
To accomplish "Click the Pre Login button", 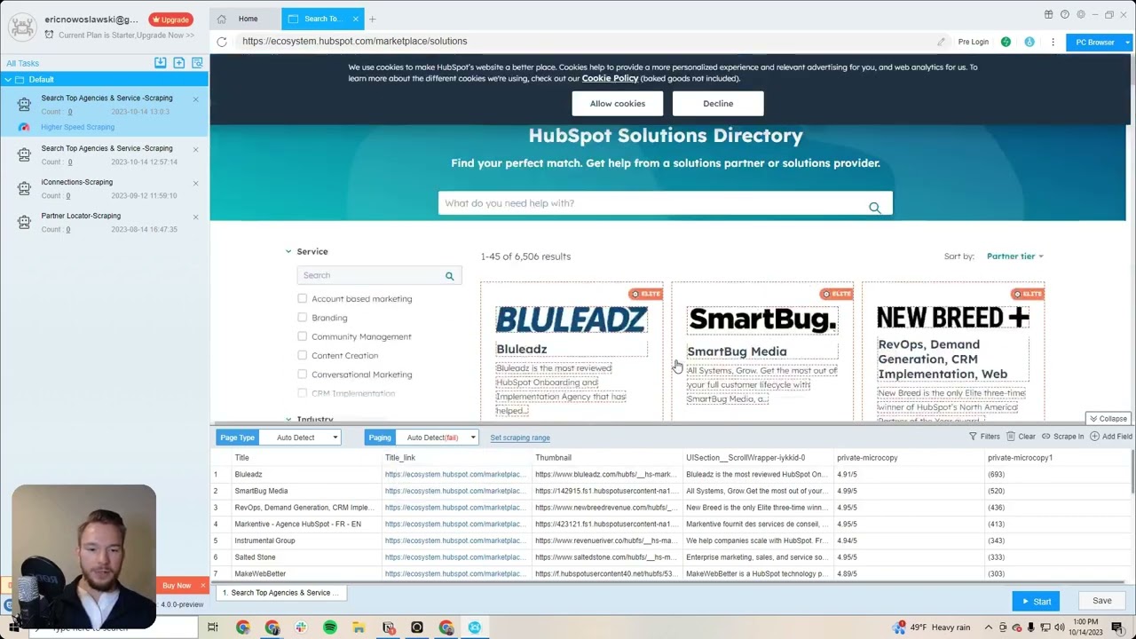I will 973,42.
